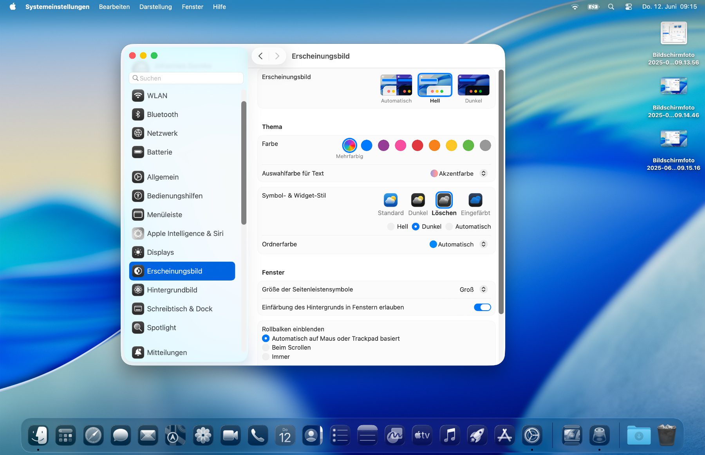The height and width of the screenshot is (455, 705).
Task: Toggle Einfärbung des Hintergrunds in Fenstern
Action: pyautogui.click(x=482, y=308)
